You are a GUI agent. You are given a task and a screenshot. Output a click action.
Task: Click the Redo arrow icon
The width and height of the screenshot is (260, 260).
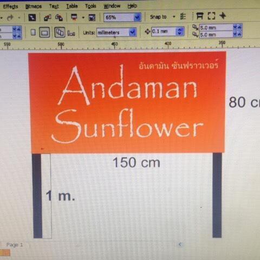click(10, 18)
